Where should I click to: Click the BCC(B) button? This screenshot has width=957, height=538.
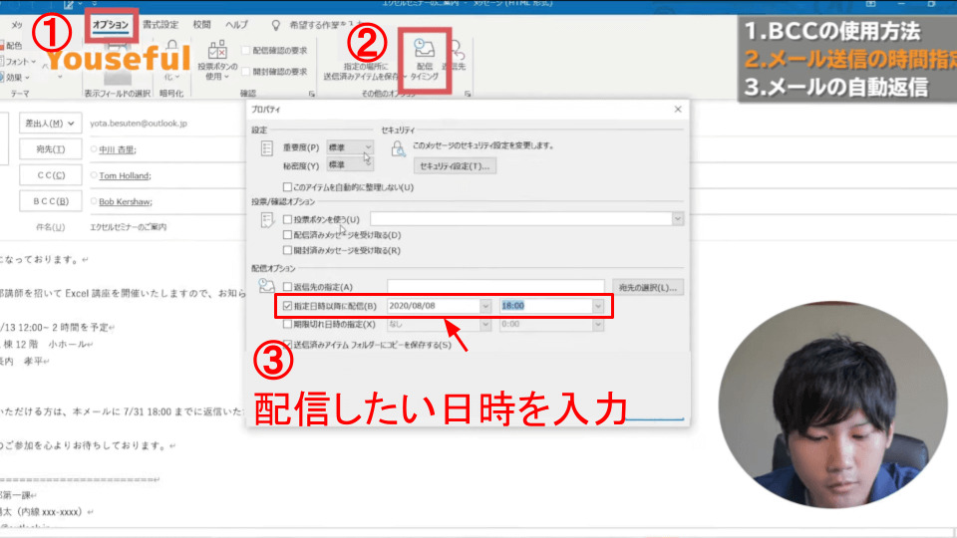[50, 201]
